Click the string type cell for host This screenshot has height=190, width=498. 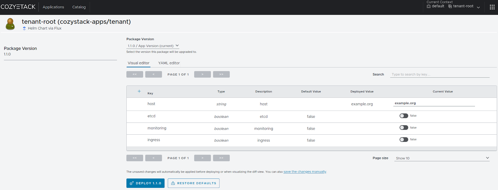coord(221,104)
